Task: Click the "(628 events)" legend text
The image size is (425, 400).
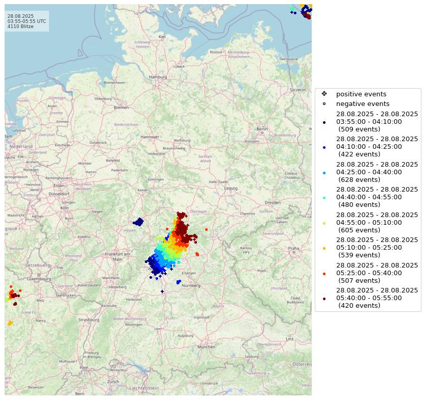Action: (x=359, y=180)
